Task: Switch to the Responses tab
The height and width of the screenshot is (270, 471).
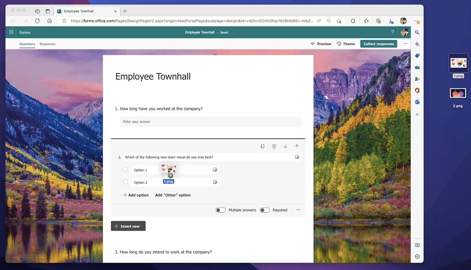Action: pos(47,44)
